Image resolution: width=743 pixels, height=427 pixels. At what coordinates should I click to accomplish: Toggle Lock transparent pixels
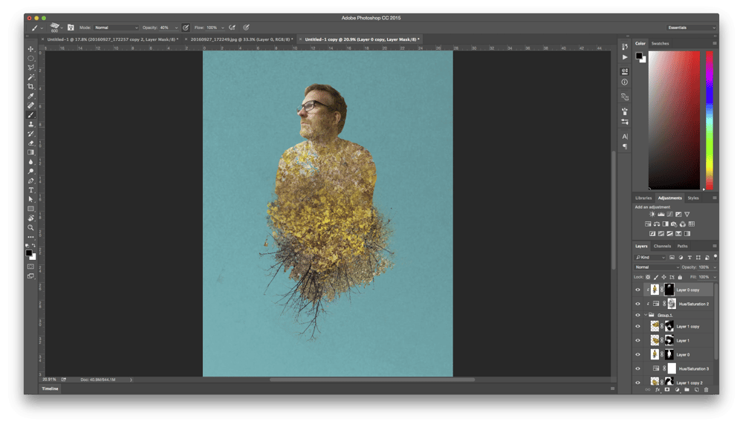[648, 277]
